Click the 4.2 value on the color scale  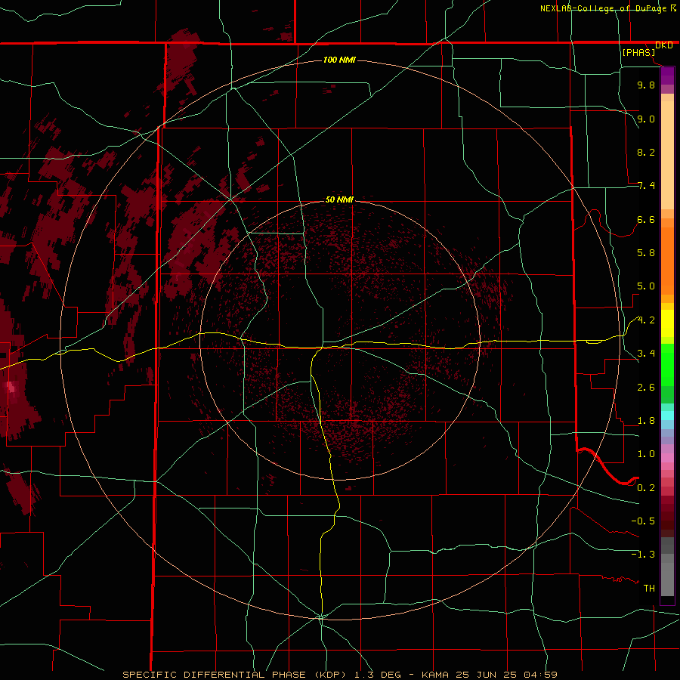coord(646,320)
